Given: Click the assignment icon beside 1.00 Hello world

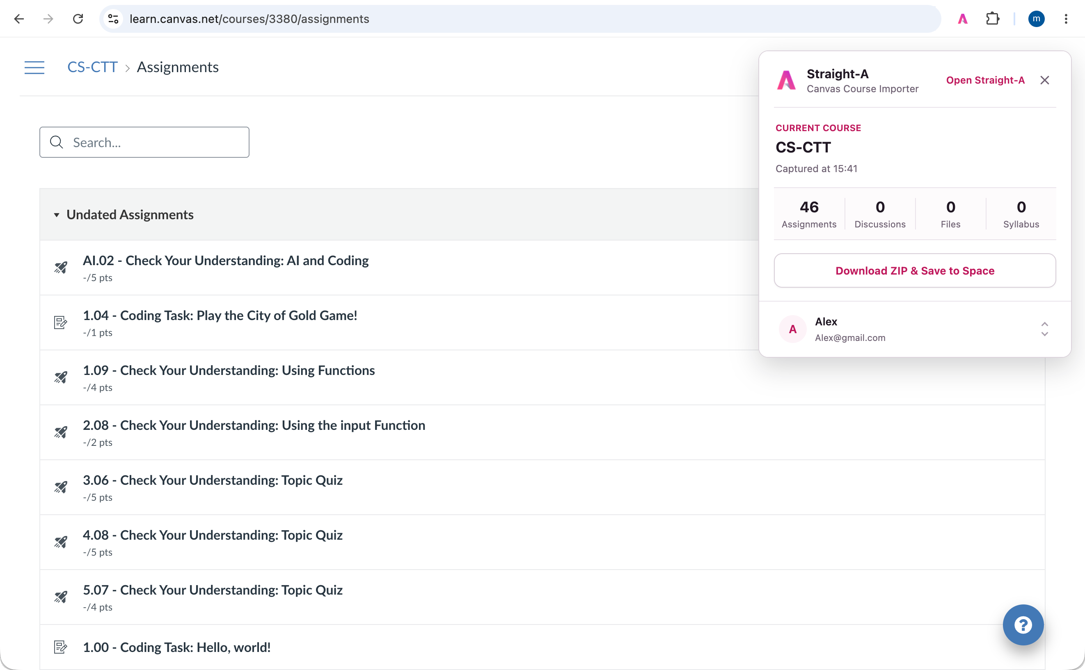Looking at the screenshot, I should (60, 647).
